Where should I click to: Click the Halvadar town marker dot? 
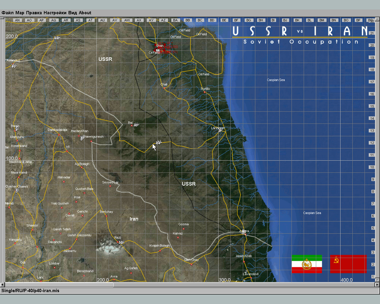pos(64,182)
